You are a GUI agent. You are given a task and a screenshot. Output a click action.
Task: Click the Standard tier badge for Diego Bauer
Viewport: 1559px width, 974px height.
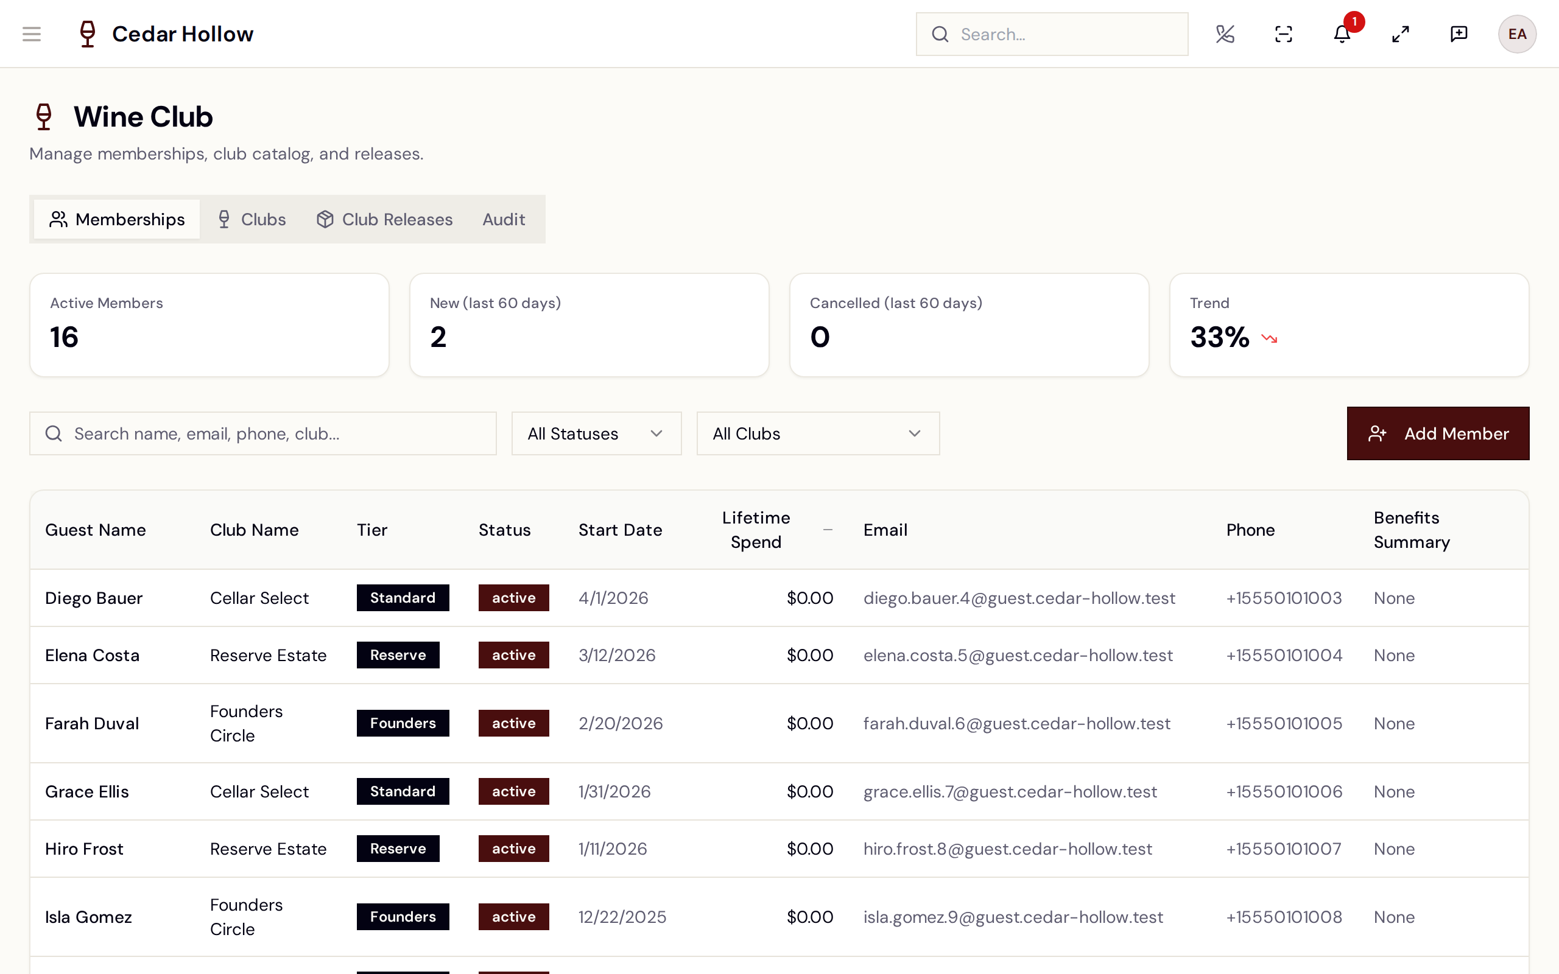tap(403, 598)
